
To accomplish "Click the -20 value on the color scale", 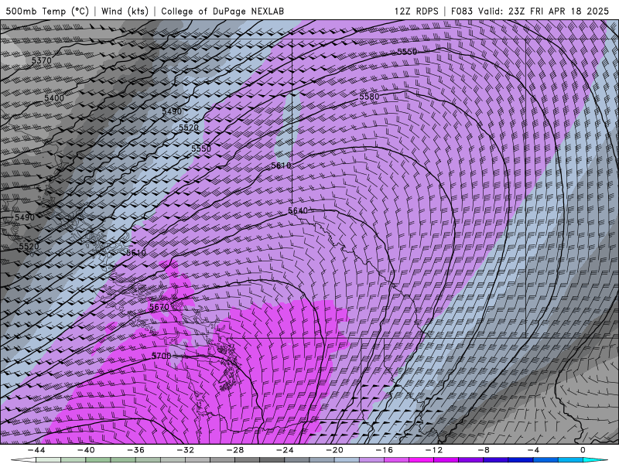I will pyautogui.click(x=334, y=450).
